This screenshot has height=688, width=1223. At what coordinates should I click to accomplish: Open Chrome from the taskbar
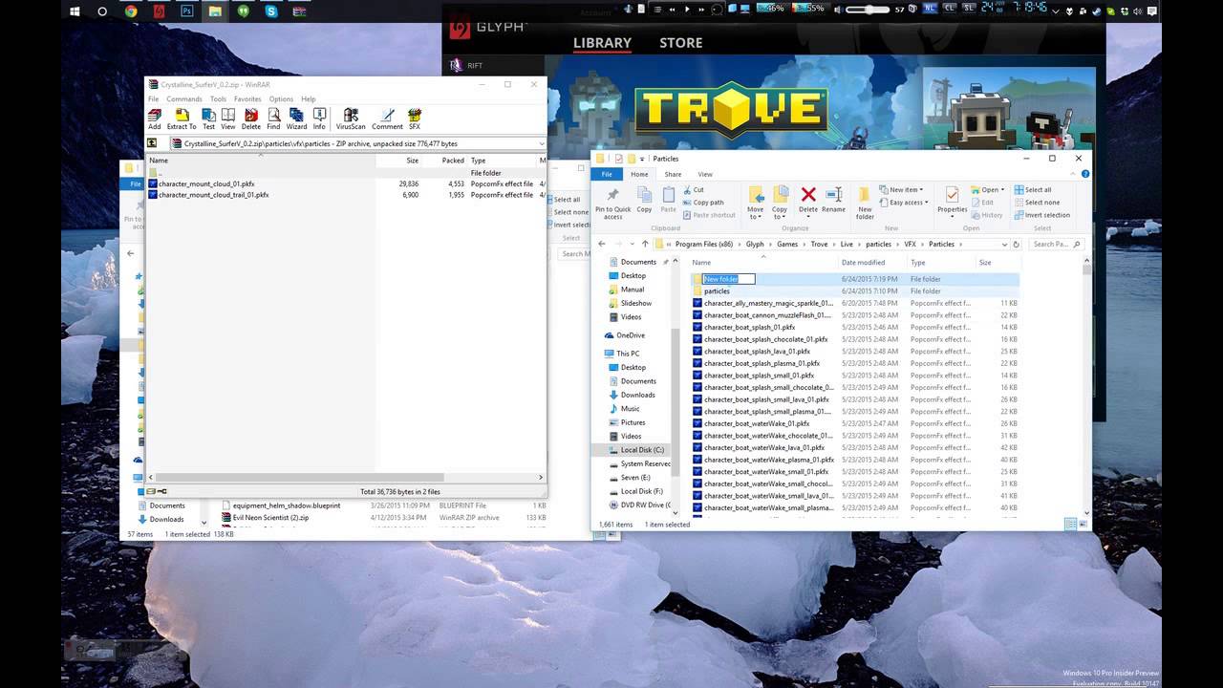pos(131,11)
